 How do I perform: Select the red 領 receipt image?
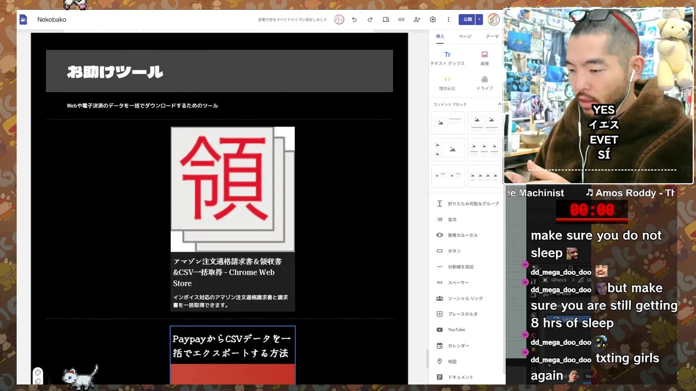click(x=233, y=190)
